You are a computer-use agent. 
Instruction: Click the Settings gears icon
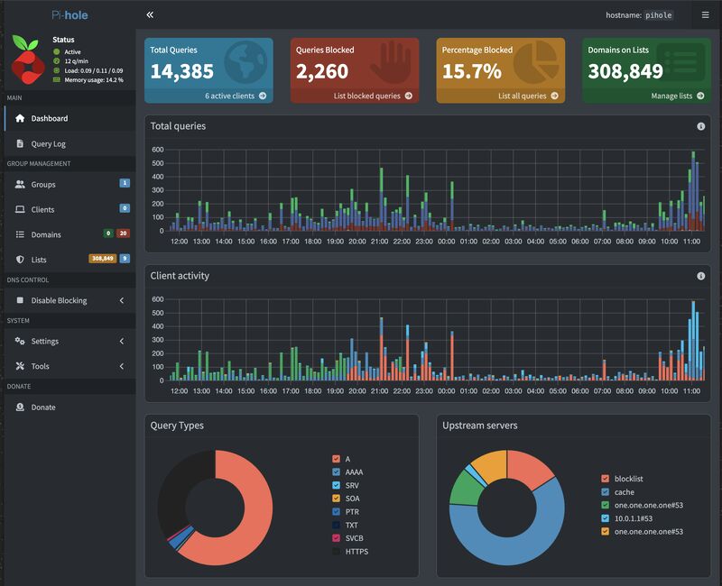[20, 341]
